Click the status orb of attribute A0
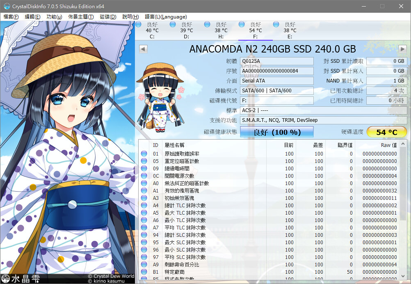 (144, 183)
